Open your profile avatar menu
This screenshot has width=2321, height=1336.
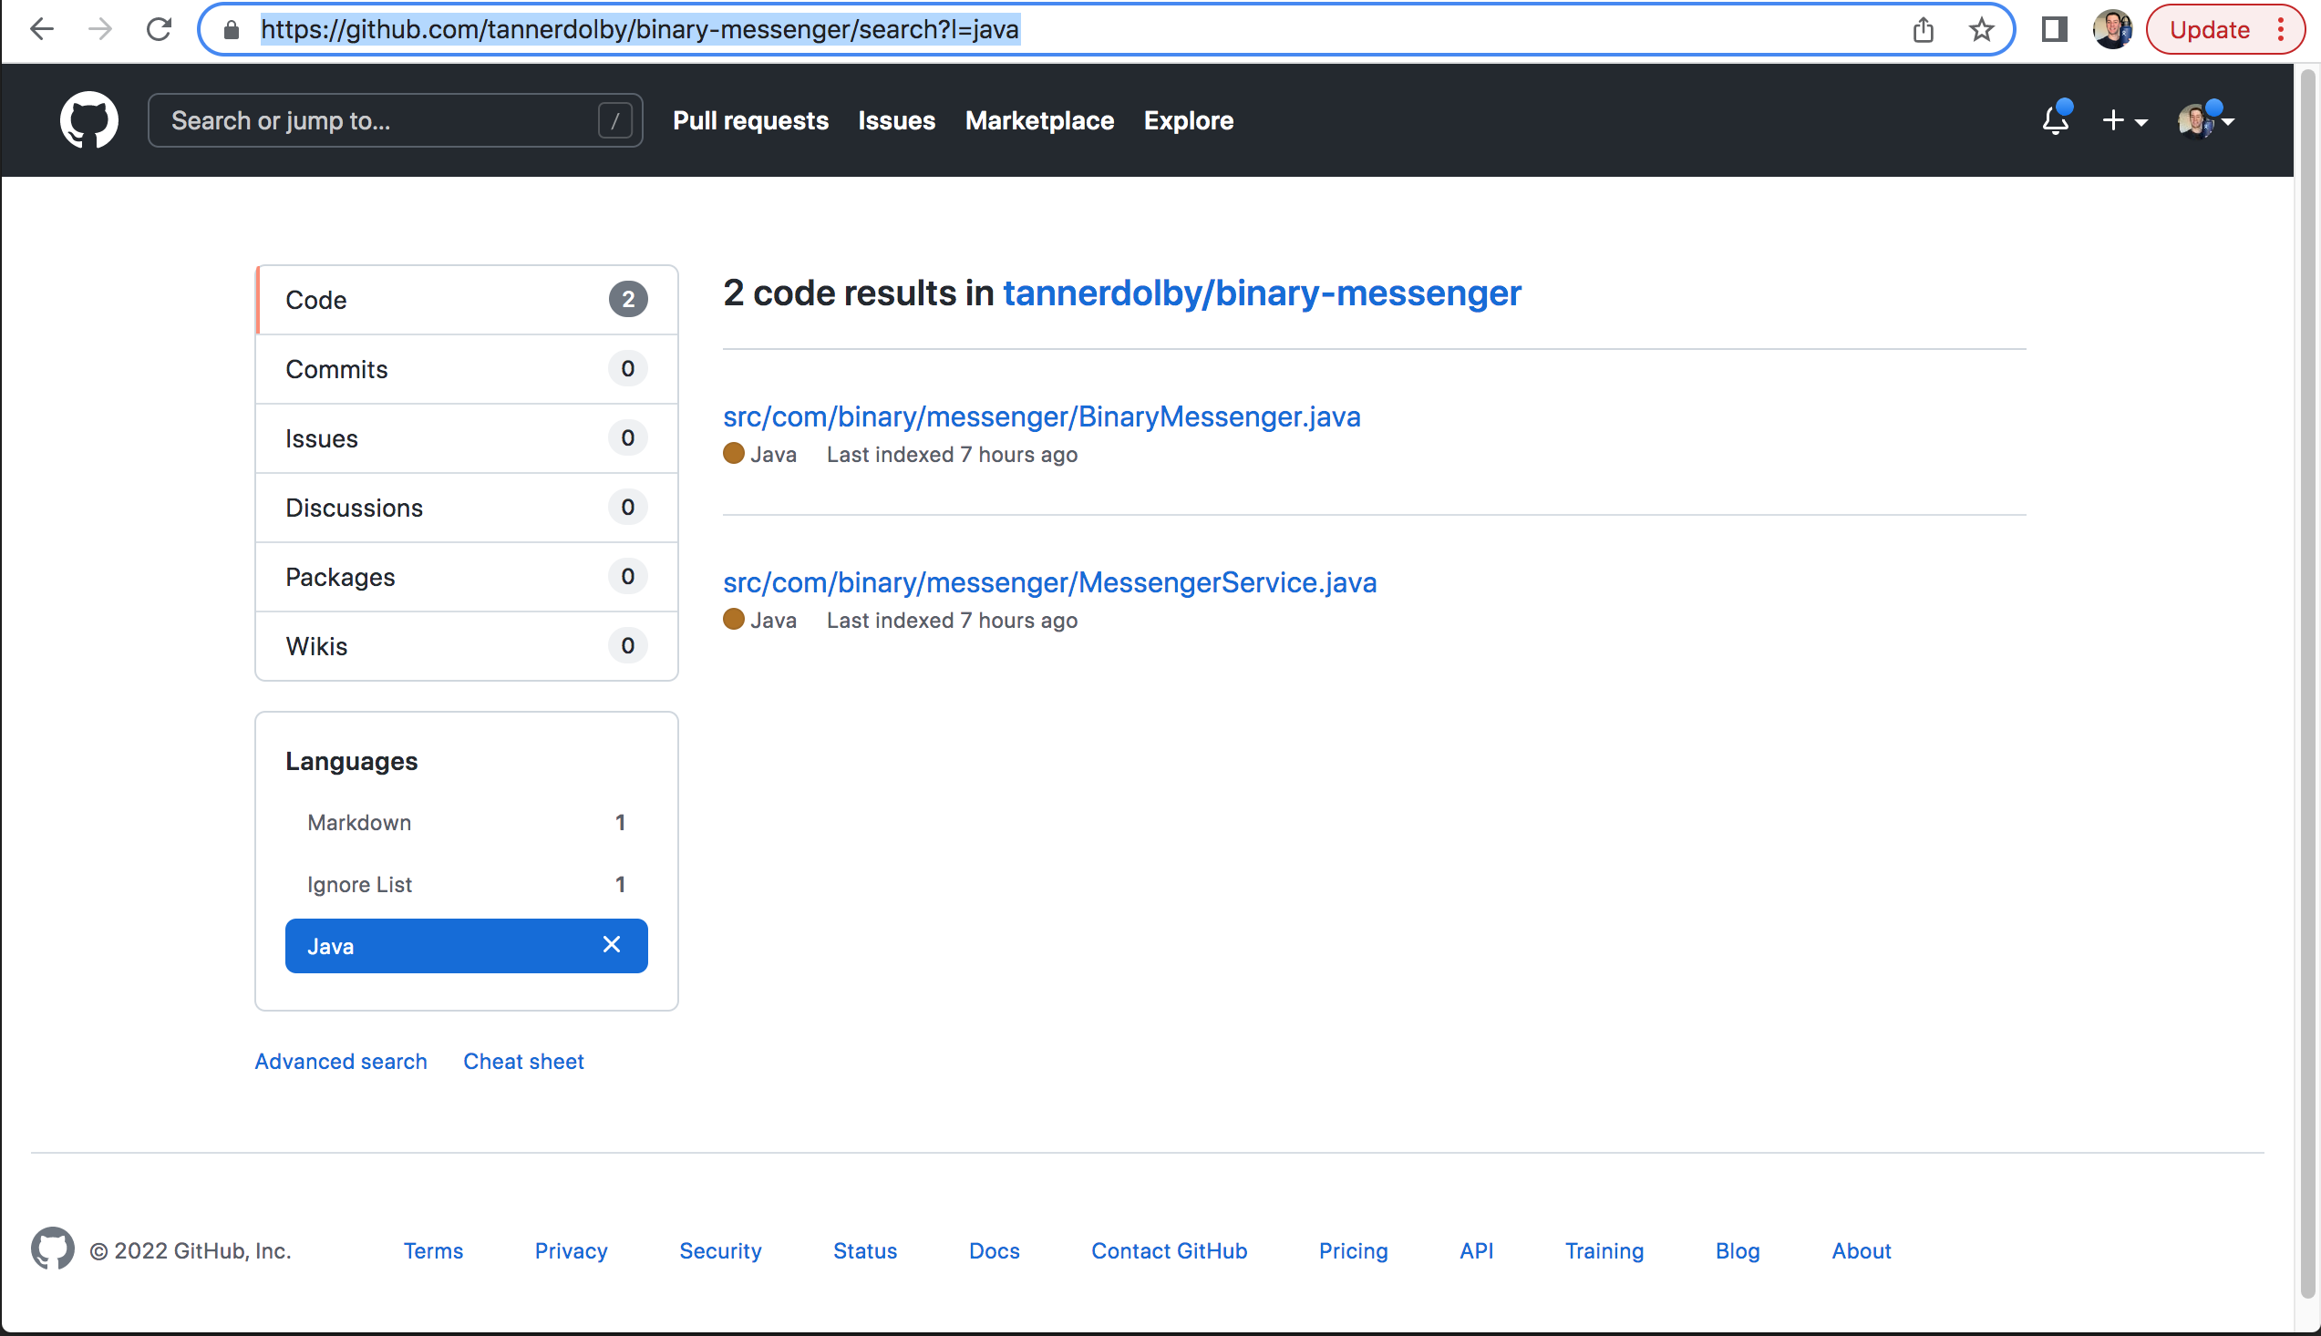2197,120
